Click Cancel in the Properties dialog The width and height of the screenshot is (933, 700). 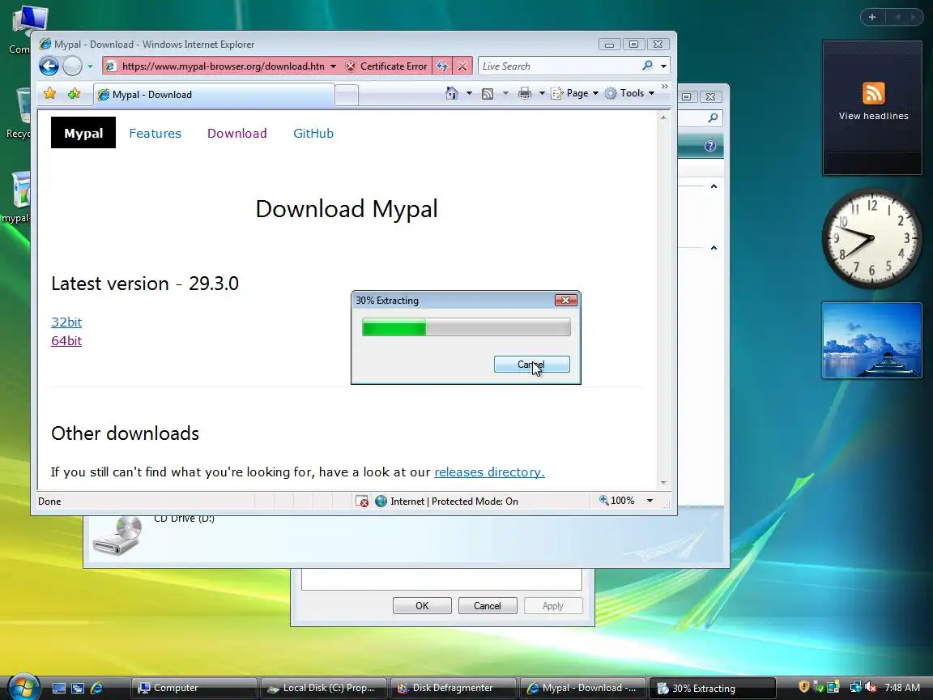(488, 606)
